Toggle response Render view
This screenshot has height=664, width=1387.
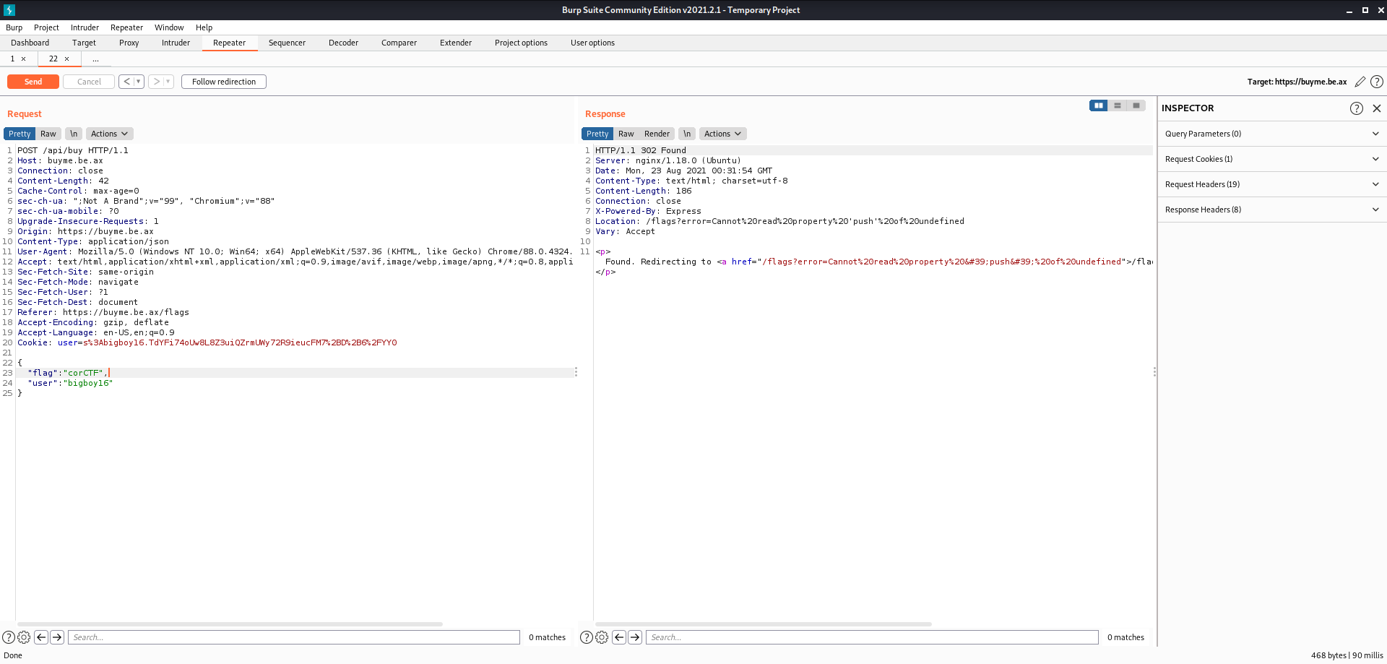[657, 134]
